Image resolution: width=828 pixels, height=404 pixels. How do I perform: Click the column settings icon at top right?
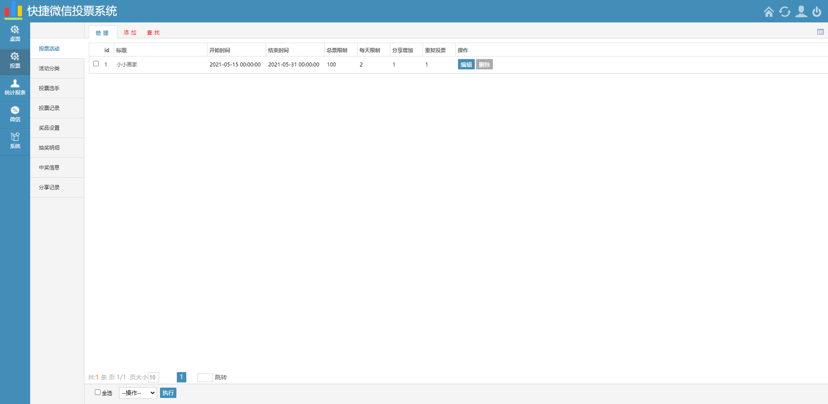(820, 32)
